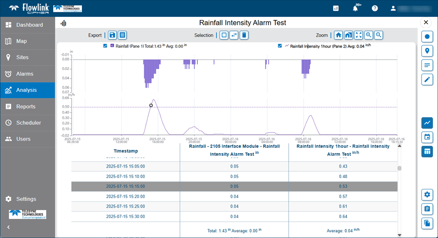Click the delete selection trash icon
Viewport: 438px width, 238px height.
click(x=244, y=35)
